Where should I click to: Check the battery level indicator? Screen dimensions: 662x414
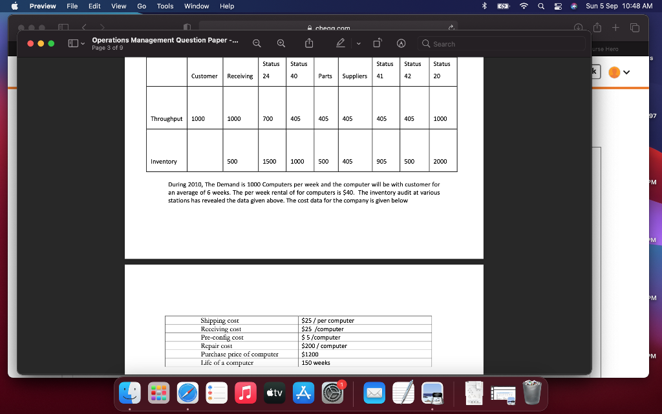[x=503, y=6]
